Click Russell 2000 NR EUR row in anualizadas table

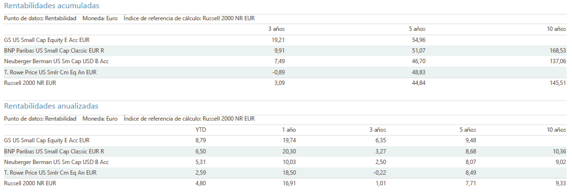click(31, 183)
